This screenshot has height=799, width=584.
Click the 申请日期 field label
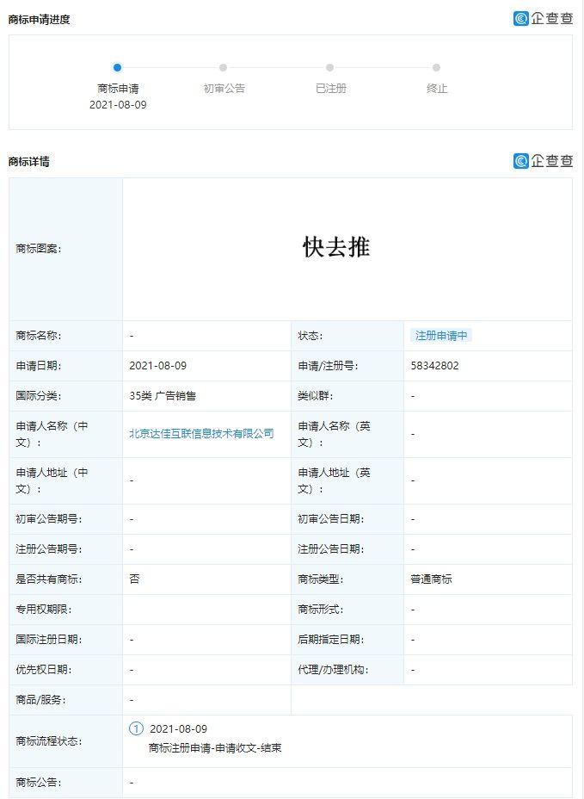coord(39,365)
